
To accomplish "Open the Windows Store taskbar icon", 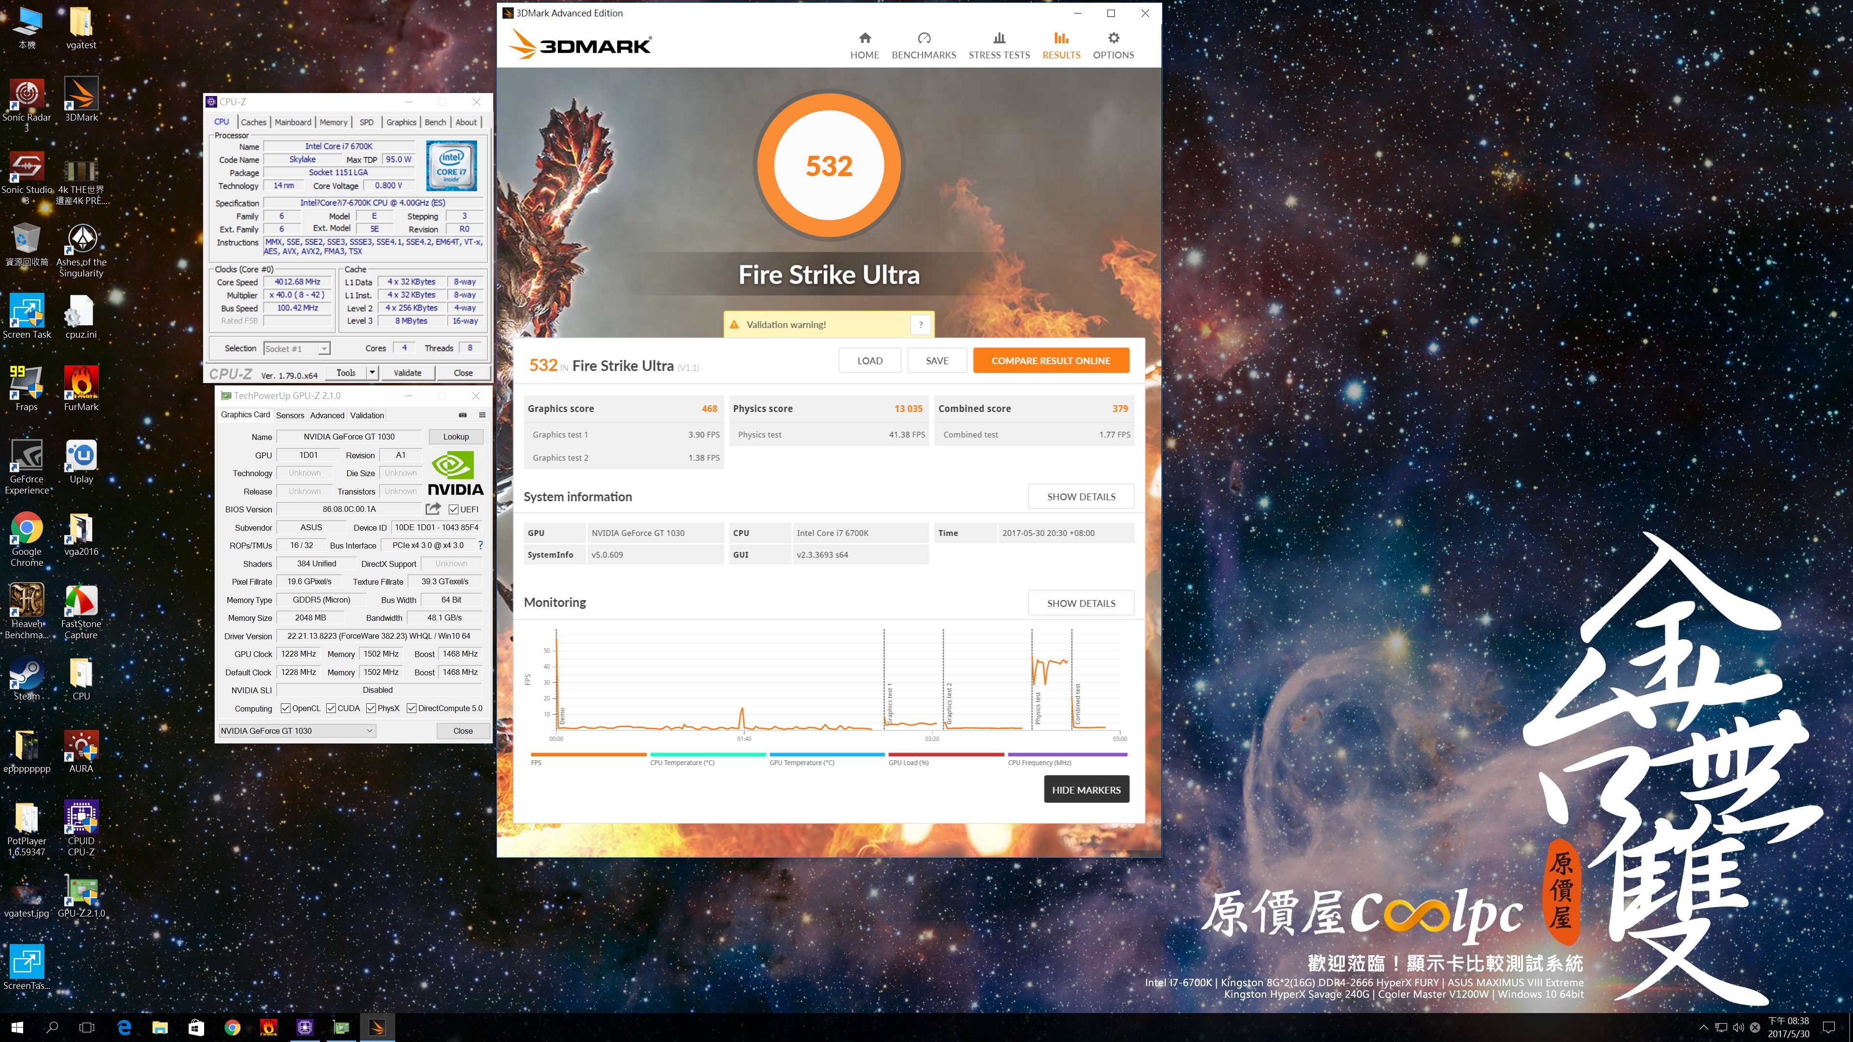I will click(195, 1027).
